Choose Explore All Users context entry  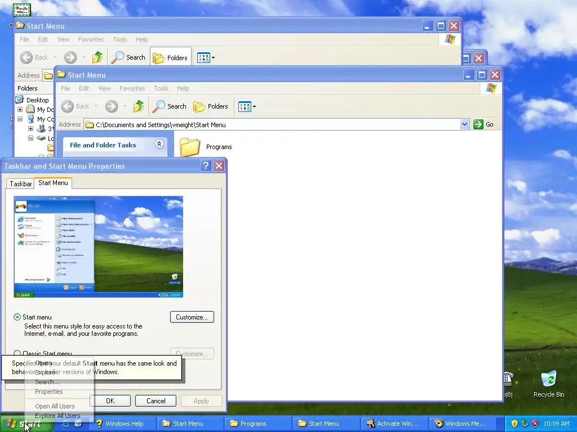[x=57, y=416]
